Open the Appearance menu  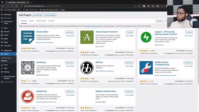click(x=7, y=50)
